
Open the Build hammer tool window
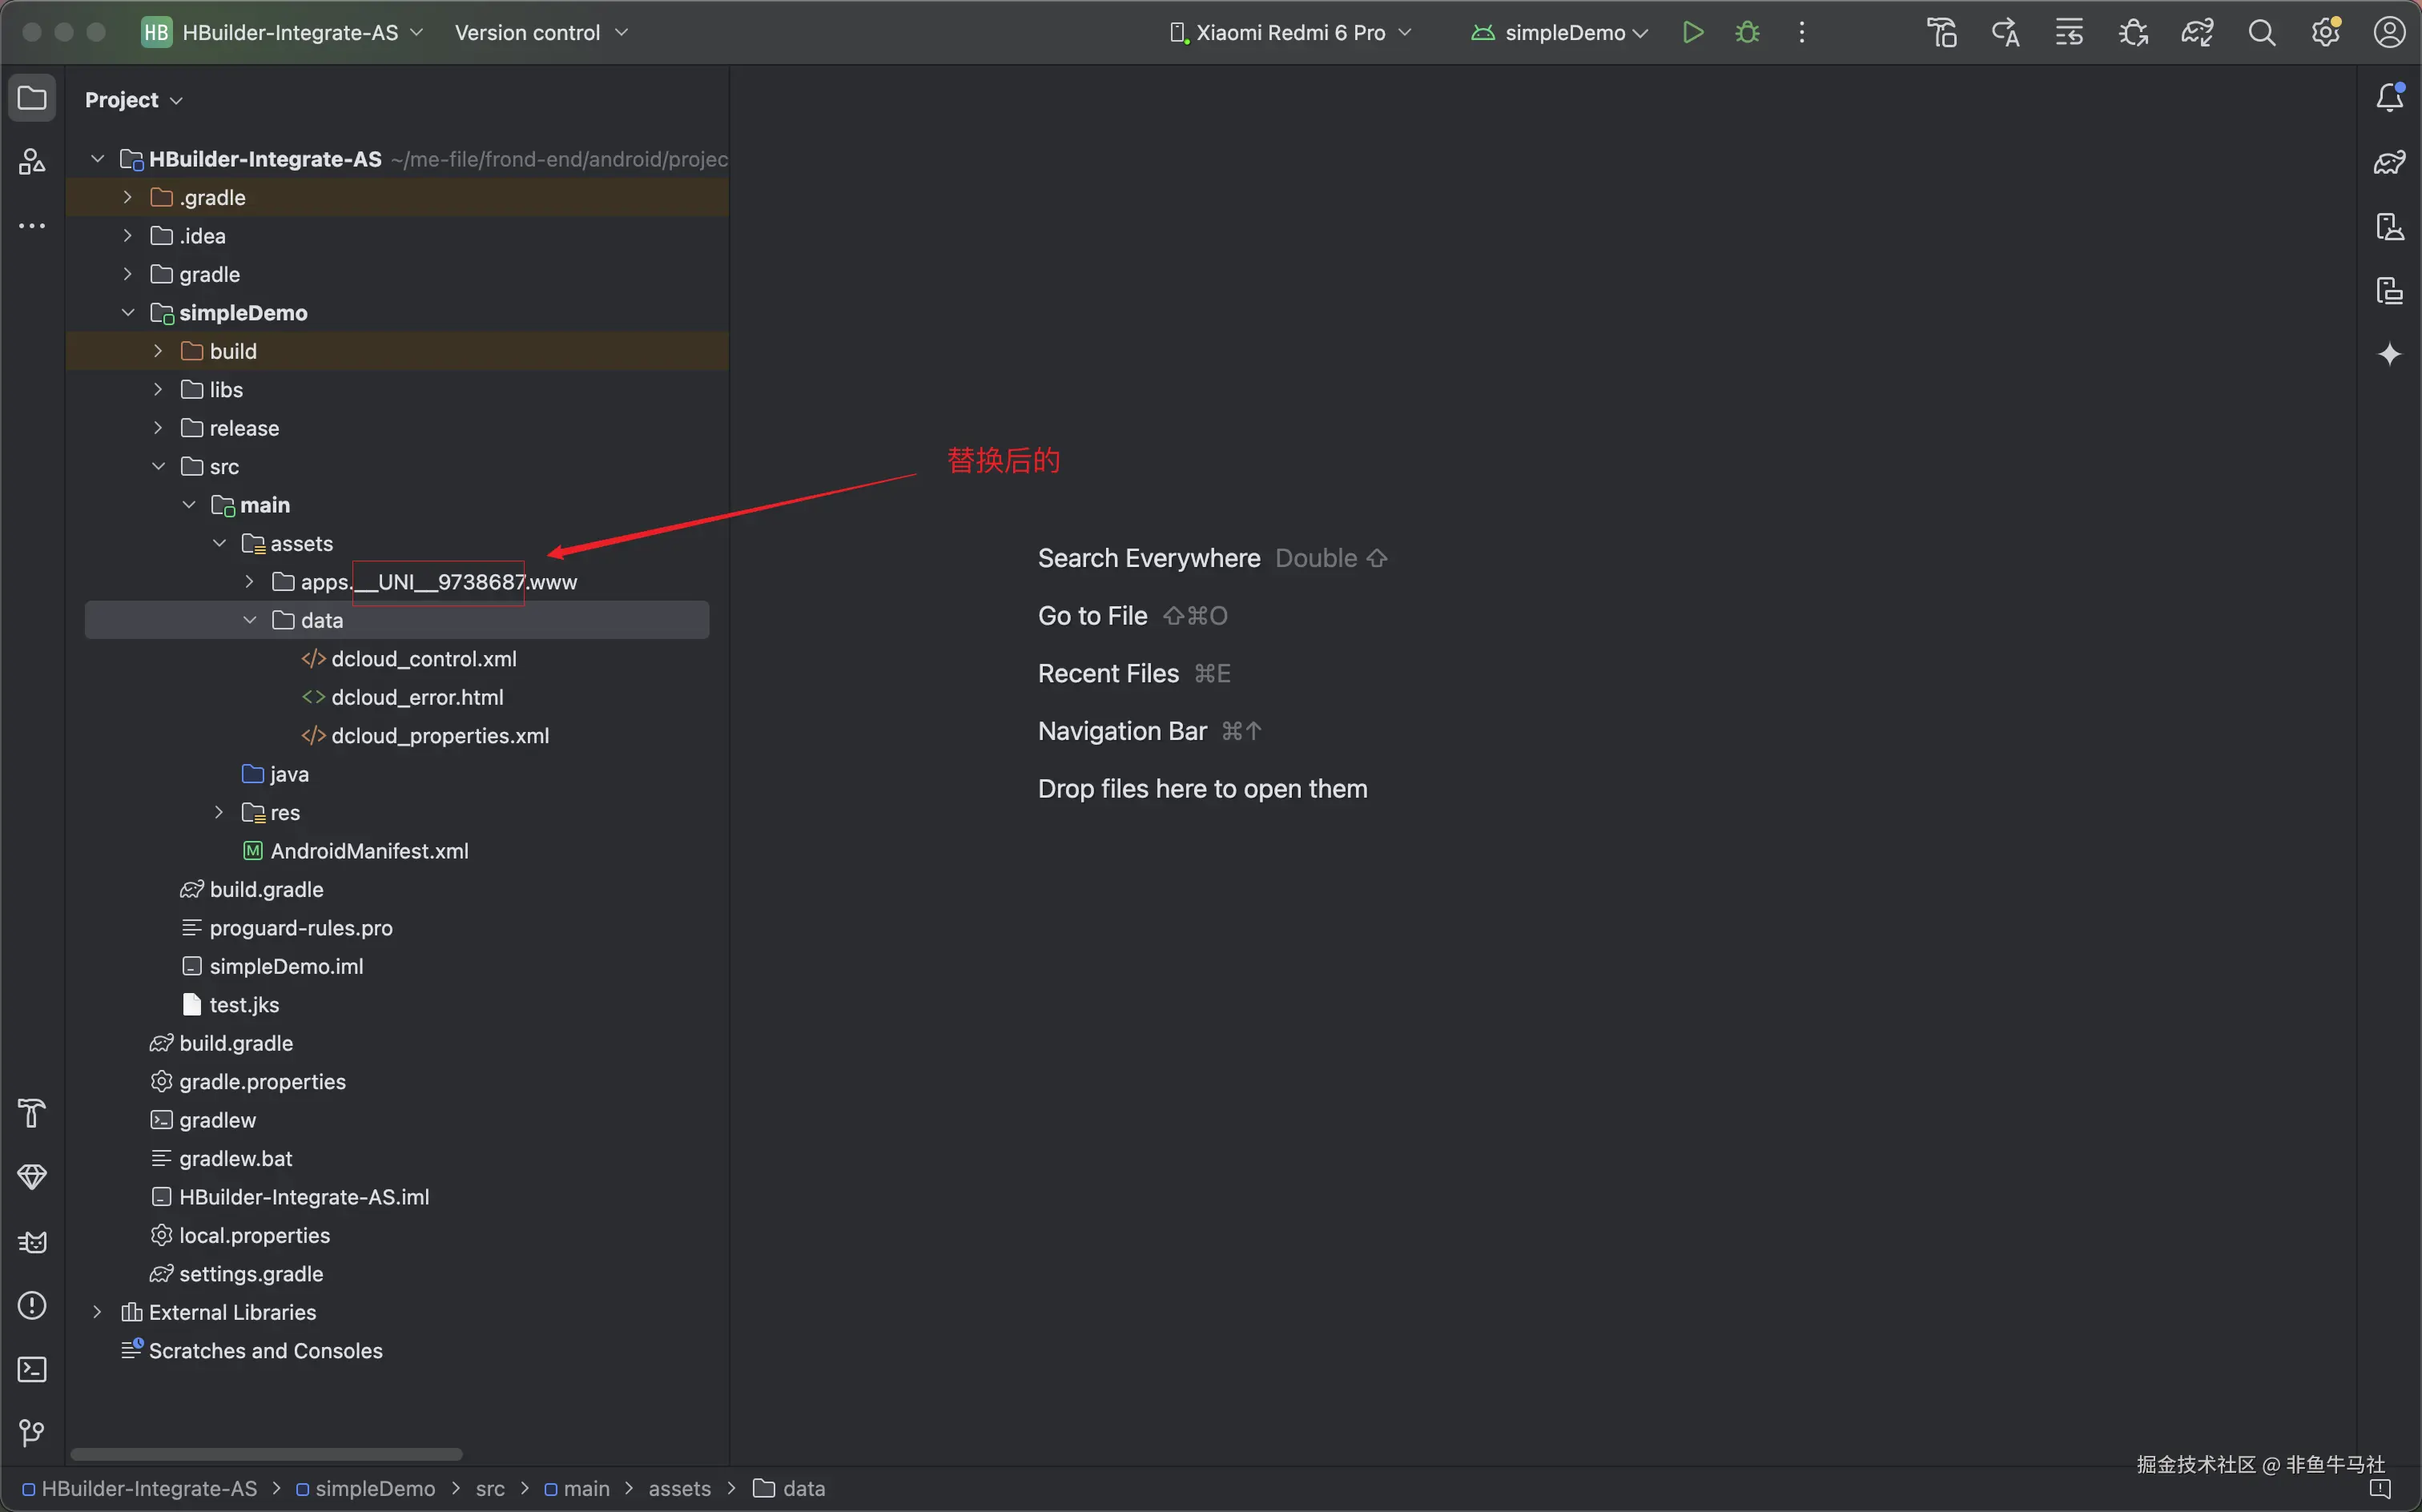(x=32, y=1113)
